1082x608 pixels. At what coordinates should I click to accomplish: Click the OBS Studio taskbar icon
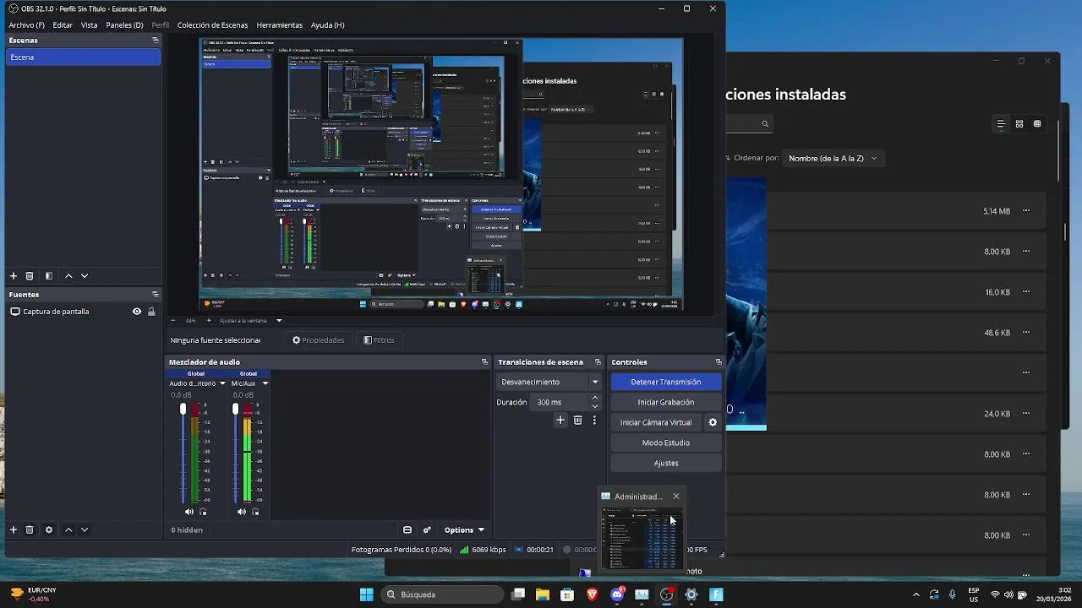[x=667, y=594]
